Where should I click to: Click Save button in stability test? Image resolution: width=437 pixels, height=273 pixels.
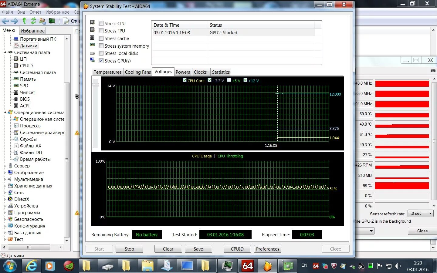pos(198,249)
